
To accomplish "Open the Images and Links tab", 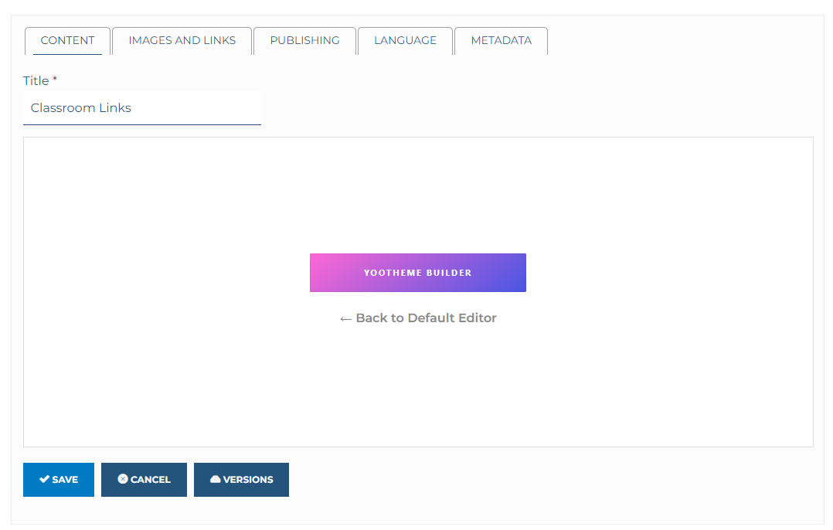I will (182, 41).
